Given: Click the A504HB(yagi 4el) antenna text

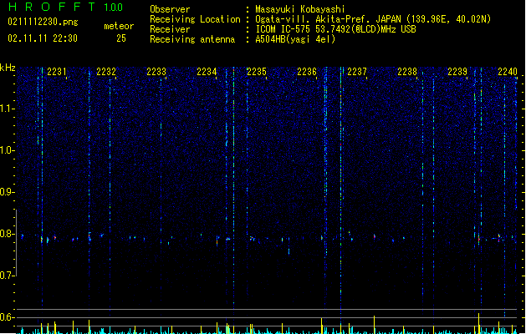Looking at the screenshot, I should pos(295,39).
